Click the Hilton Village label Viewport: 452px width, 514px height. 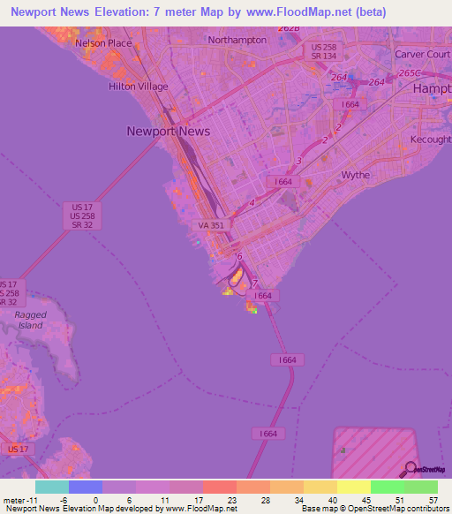139,87
